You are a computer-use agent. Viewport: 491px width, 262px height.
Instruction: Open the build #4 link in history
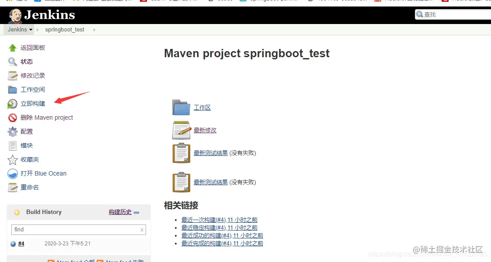pos(21,244)
